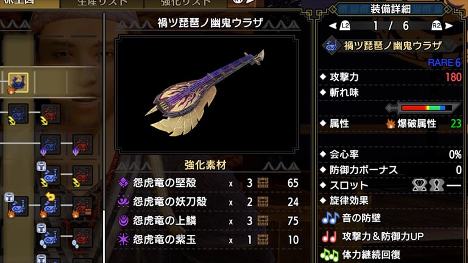Viewport: 468px width, 263px height.
Task: Click the 装備詳細 header
Action: (391, 9)
